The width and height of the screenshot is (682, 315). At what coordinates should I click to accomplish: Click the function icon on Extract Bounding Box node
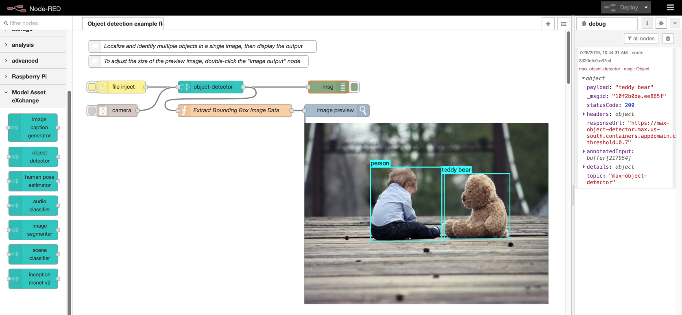coord(184,111)
